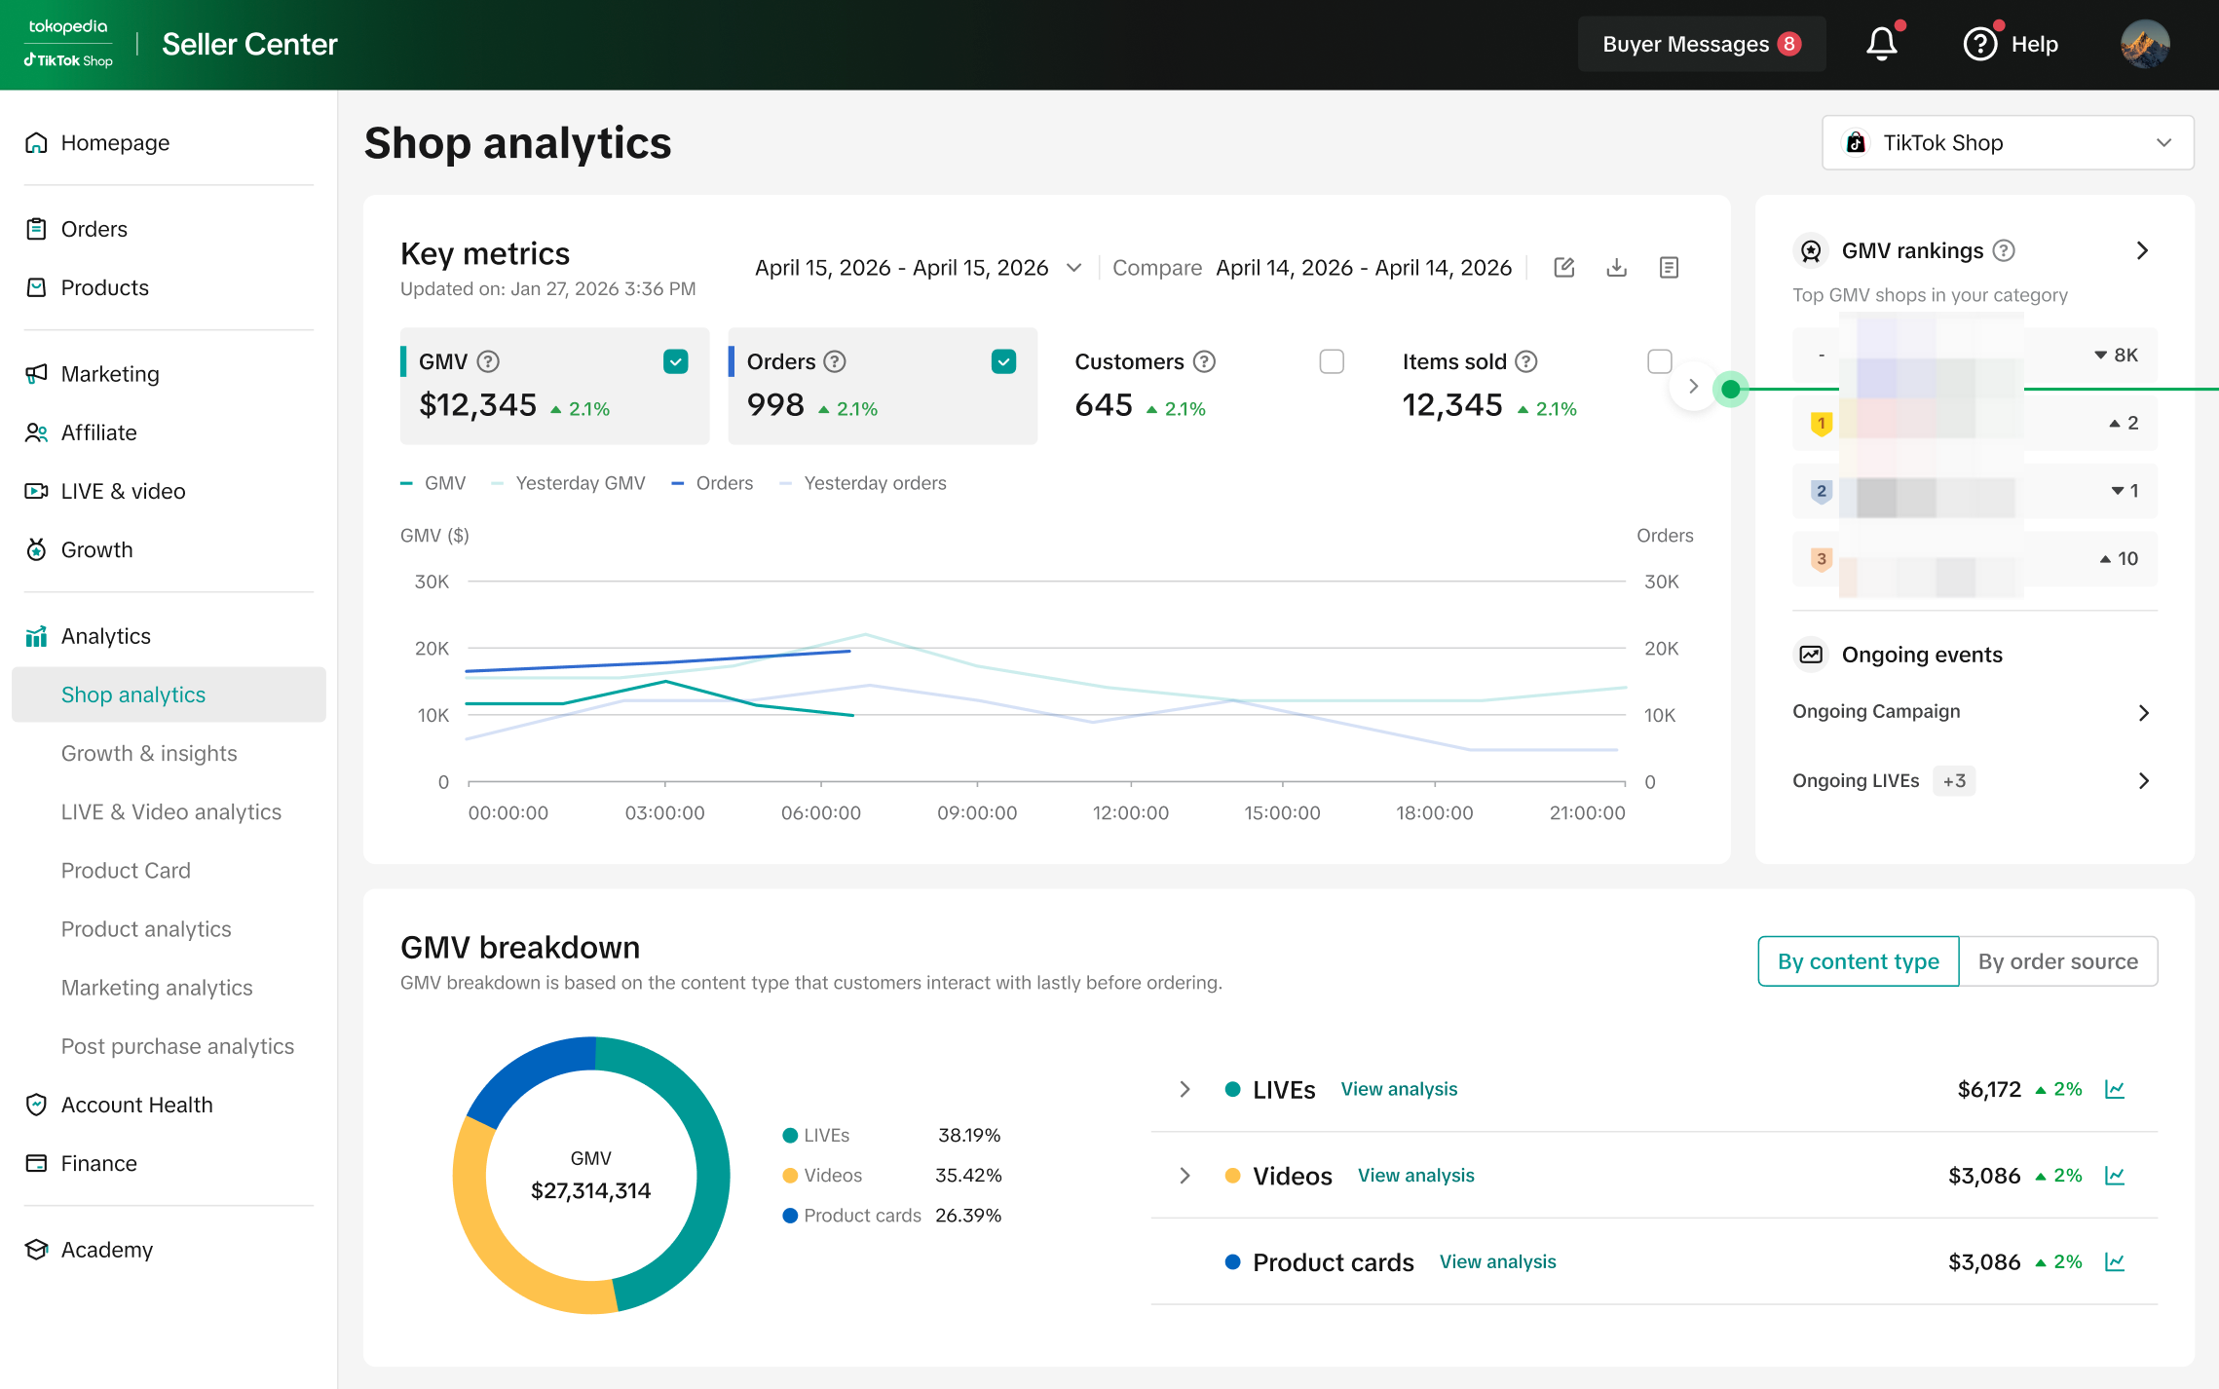Click the Help question mark icon
This screenshot has width=2219, height=1389.
pos(1979,44)
